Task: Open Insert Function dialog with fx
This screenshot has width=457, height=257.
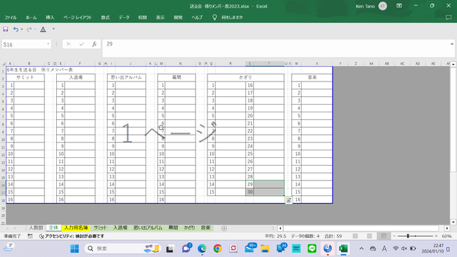Action: click(94, 44)
